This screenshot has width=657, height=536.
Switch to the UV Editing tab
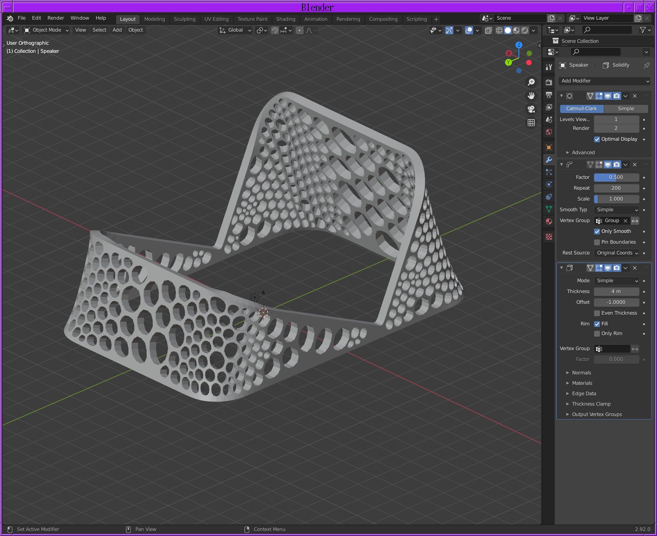click(x=216, y=19)
